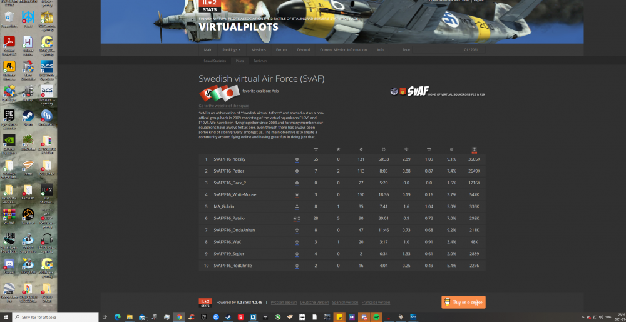This screenshot has width=626, height=322.
Task: Click the coalition icon in the SvAF/F16_horsky row
Action: click(297, 159)
